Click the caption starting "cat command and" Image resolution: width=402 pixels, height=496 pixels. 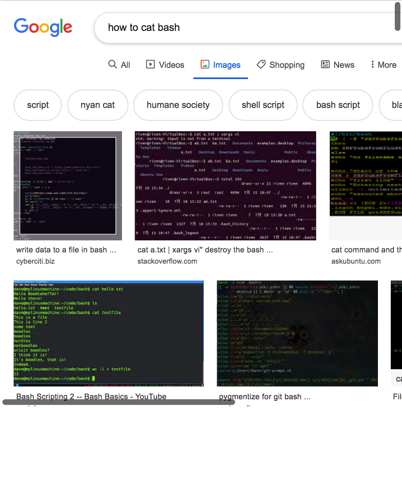(x=366, y=250)
